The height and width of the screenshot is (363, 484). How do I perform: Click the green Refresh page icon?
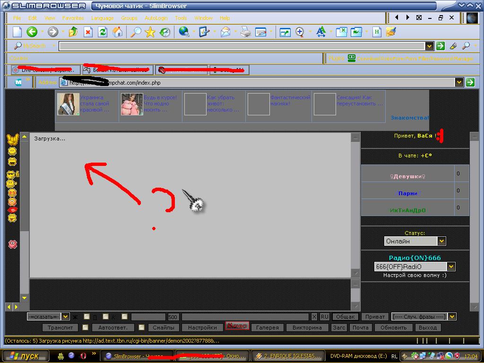click(x=103, y=32)
